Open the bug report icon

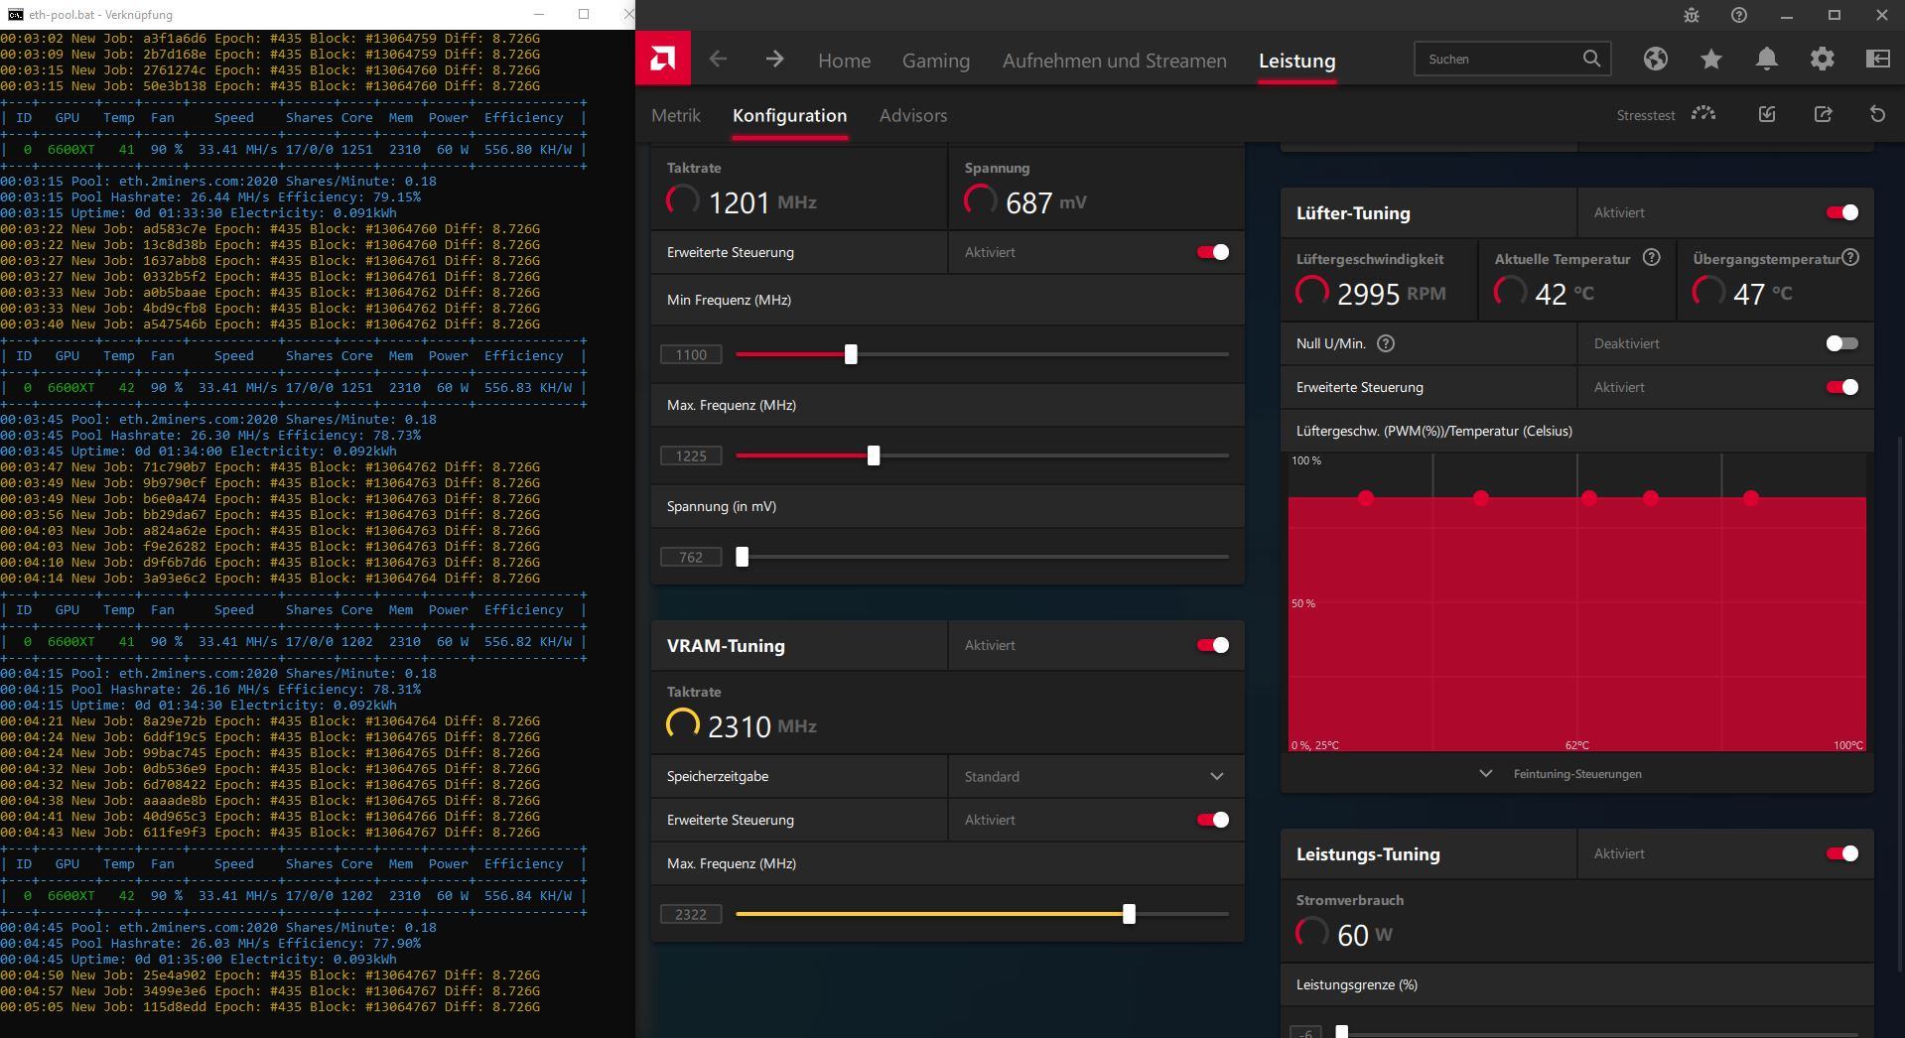coord(1692,15)
